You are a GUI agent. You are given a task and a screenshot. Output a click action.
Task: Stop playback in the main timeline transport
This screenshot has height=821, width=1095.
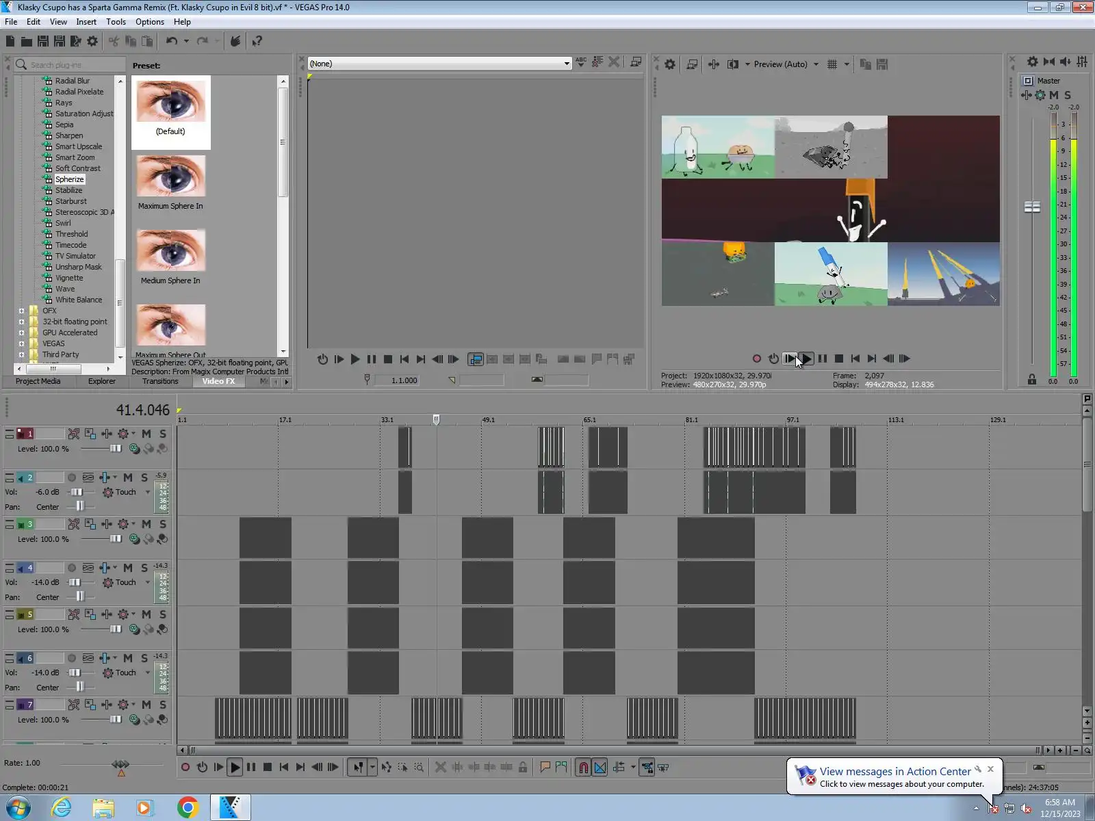[x=268, y=768]
